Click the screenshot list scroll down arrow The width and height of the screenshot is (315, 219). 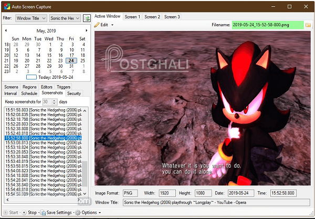click(x=85, y=194)
